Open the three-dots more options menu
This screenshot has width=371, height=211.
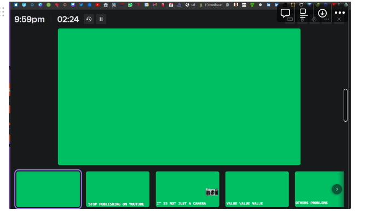340,13
